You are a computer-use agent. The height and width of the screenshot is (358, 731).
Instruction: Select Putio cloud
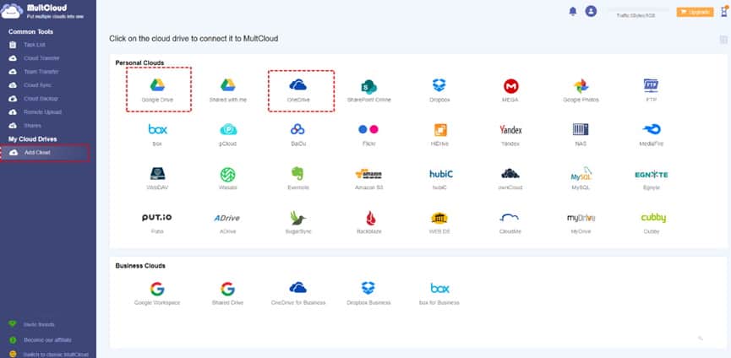[157, 223]
